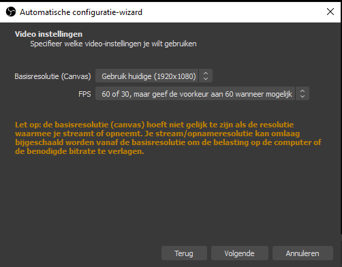
Task: Click the 'de benodigde bitrate te verlagen' line
Action: pos(80,151)
